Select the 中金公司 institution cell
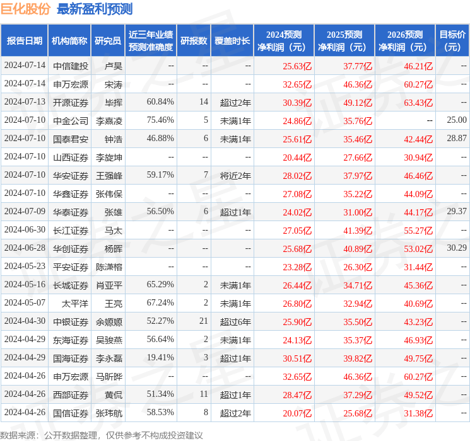 pyautogui.click(x=71, y=121)
